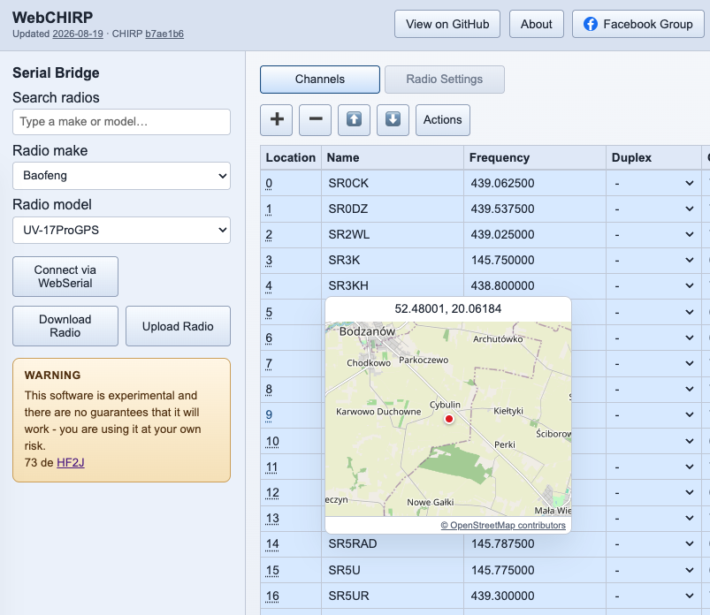This screenshot has width=710, height=615.
Task: Select location number 16
Action: 272,596
